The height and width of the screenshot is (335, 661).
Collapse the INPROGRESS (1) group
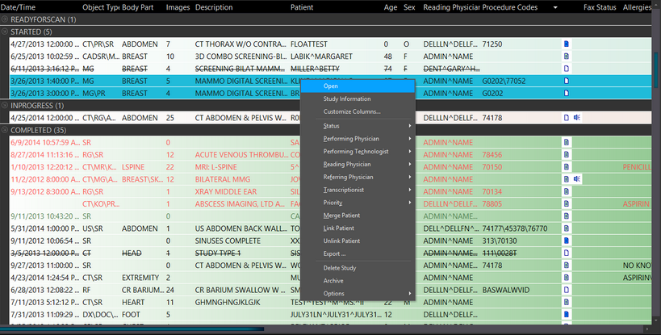pyautogui.click(x=6, y=106)
